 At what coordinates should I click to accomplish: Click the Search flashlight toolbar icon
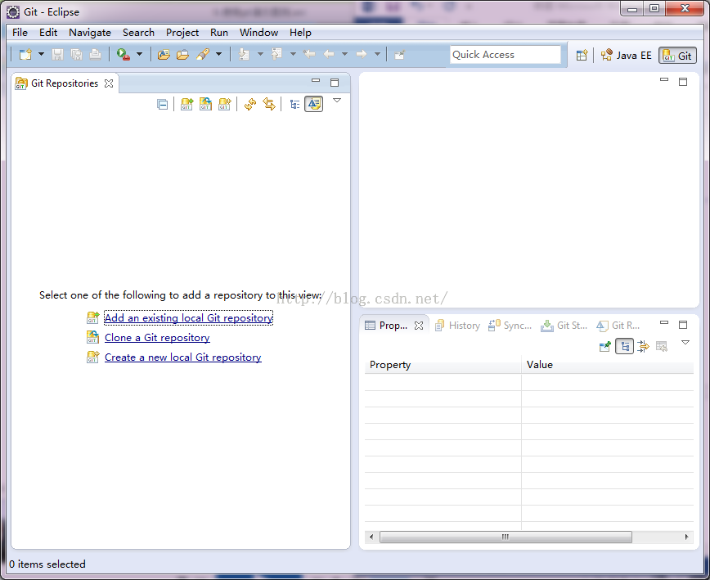coord(202,55)
